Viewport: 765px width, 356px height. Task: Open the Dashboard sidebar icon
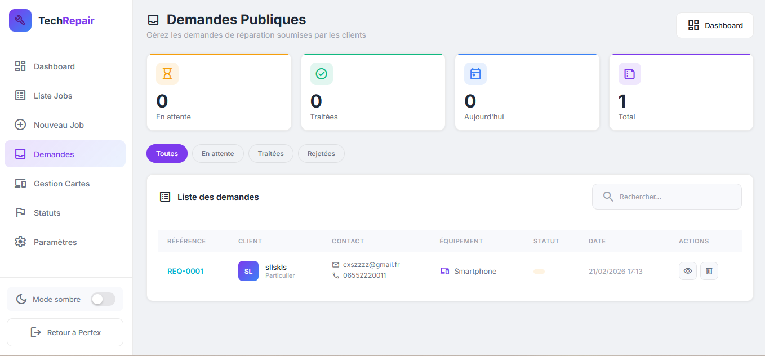pyautogui.click(x=20, y=66)
